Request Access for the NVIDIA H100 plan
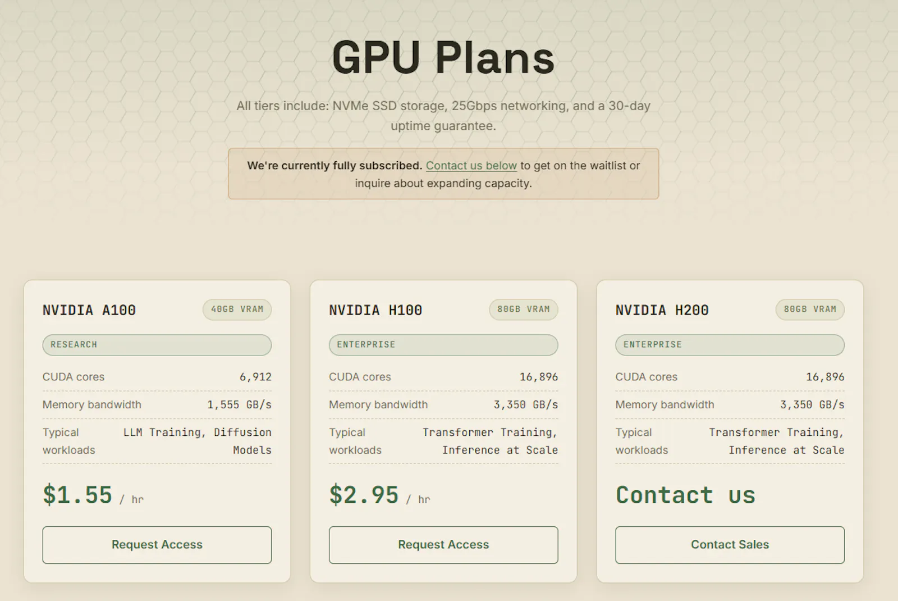The width and height of the screenshot is (898, 601). point(443,545)
